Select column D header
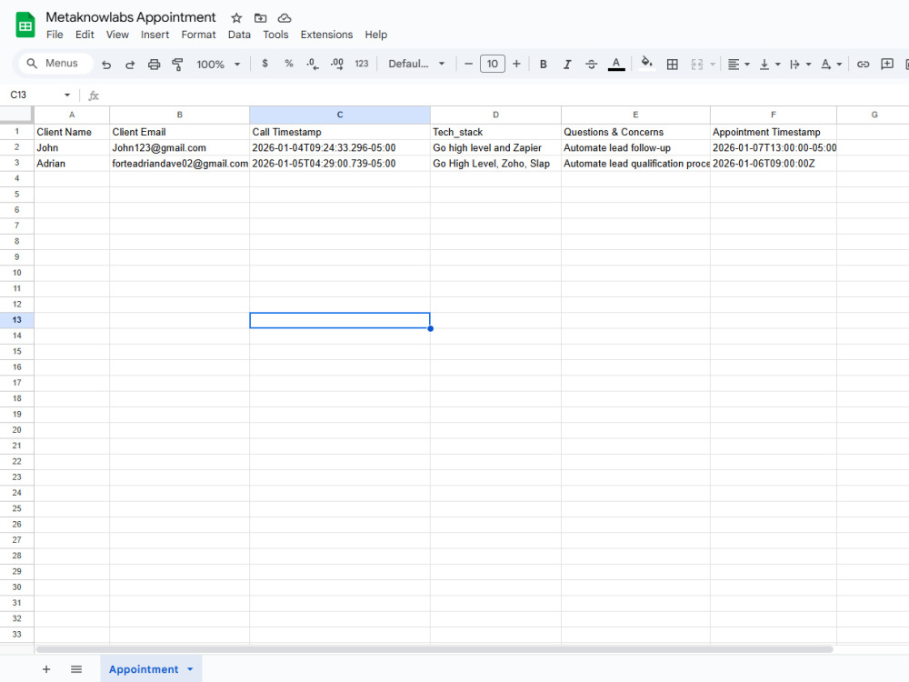Image resolution: width=909 pixels, height=682 pixels. tap(495, 115)
